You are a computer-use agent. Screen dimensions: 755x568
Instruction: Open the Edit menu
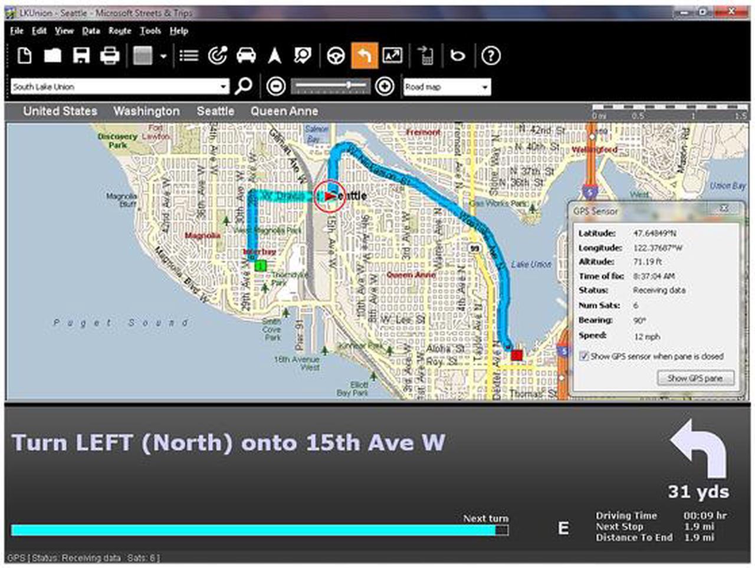click(40, 31)
